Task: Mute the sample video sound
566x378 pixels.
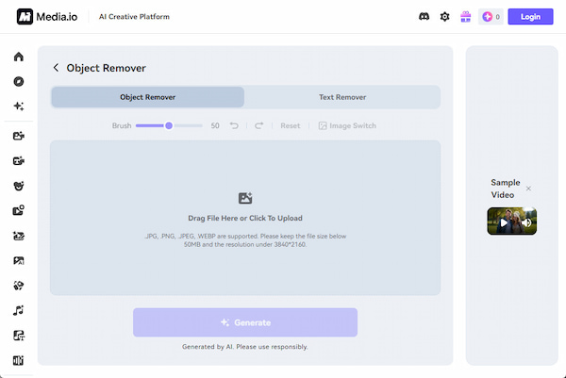Action: coord(526,223)
